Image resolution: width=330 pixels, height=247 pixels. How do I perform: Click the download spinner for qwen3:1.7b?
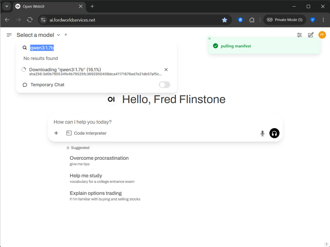(x=24, y=69)
